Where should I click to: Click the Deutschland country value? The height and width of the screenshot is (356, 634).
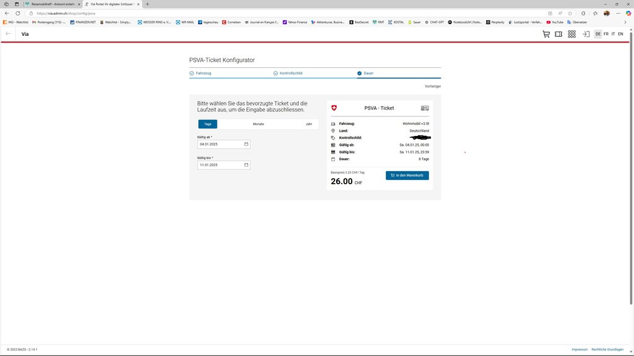(419, 131)
